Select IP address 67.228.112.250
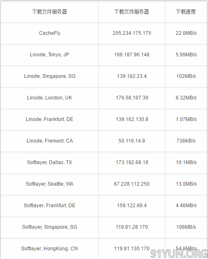208x259 pixels. (x=132, y=184)
